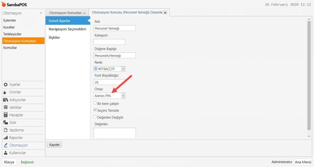The image size is (314, 167).
Task: Expand the Renk color dropdown
Action: [123, 69]
